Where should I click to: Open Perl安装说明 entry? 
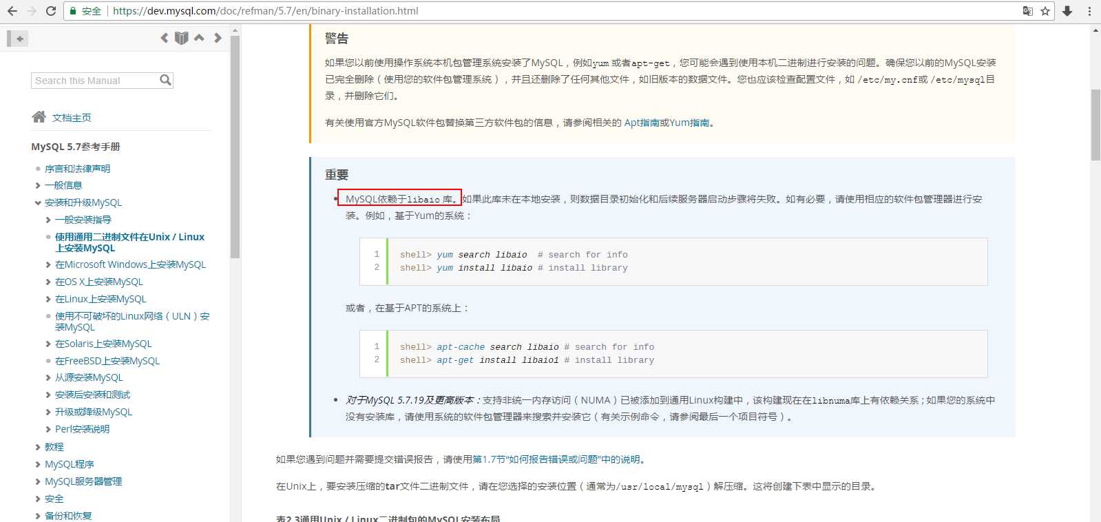click(82, 429)
